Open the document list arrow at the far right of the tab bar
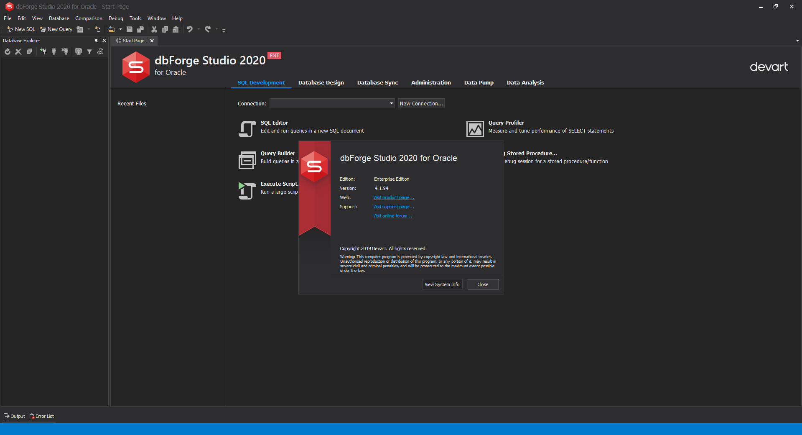Image resolution: width=802 pixels, height=435 pixels. tap(797, 41)
